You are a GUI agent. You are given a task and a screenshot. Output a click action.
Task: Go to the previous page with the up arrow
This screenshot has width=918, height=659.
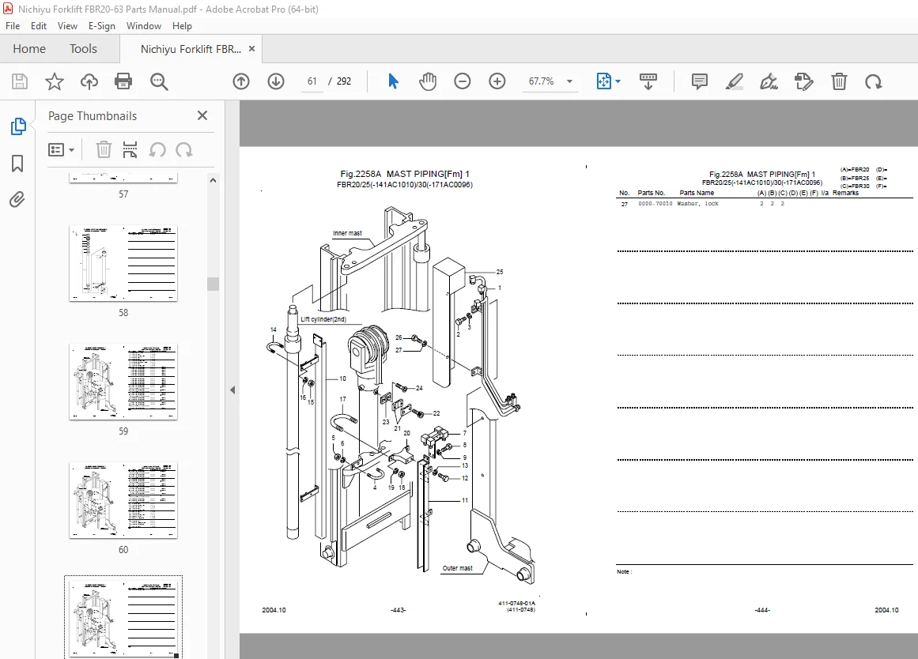tap(241, 81)
